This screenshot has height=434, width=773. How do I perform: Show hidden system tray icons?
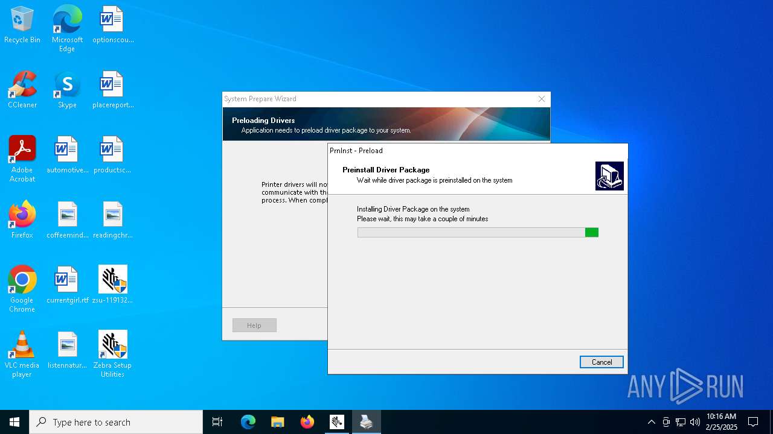(x=651, y=422)
